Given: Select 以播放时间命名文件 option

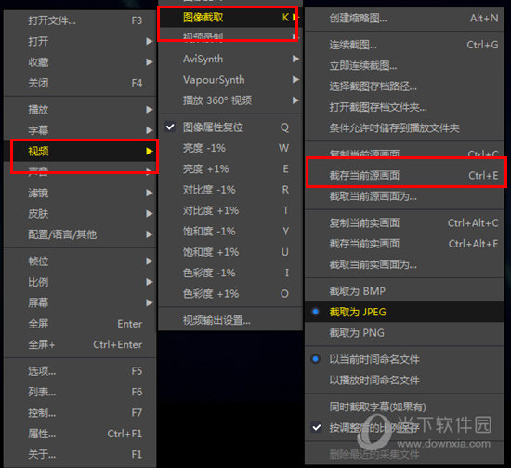Looking at the screenshot, I should [x=404, y=381].
